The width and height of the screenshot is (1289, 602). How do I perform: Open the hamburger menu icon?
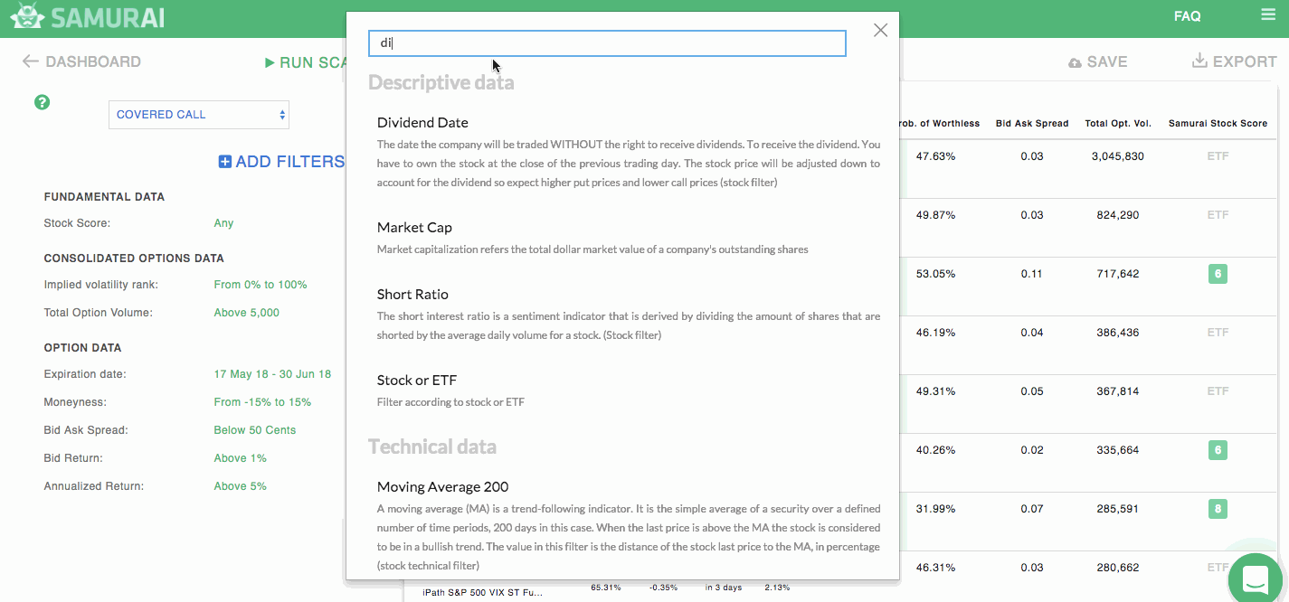(x=1267, y=14)
